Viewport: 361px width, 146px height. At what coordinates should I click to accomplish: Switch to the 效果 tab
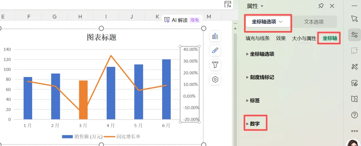(x=281, y=38)
